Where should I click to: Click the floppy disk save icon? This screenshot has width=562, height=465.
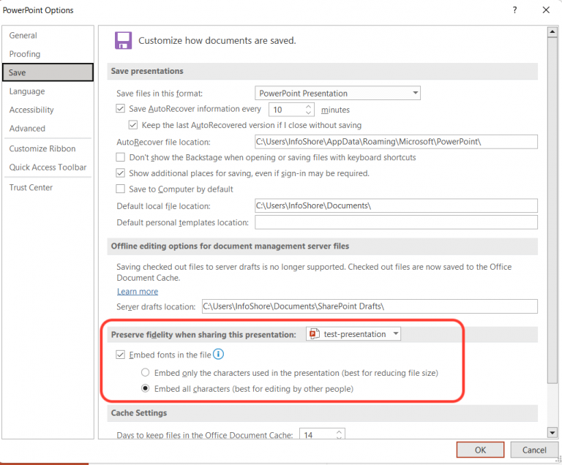pos(123,40)
